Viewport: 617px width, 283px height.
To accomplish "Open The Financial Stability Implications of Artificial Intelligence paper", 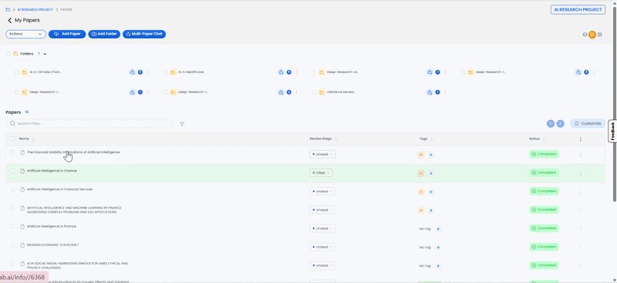I will point(73,152).
